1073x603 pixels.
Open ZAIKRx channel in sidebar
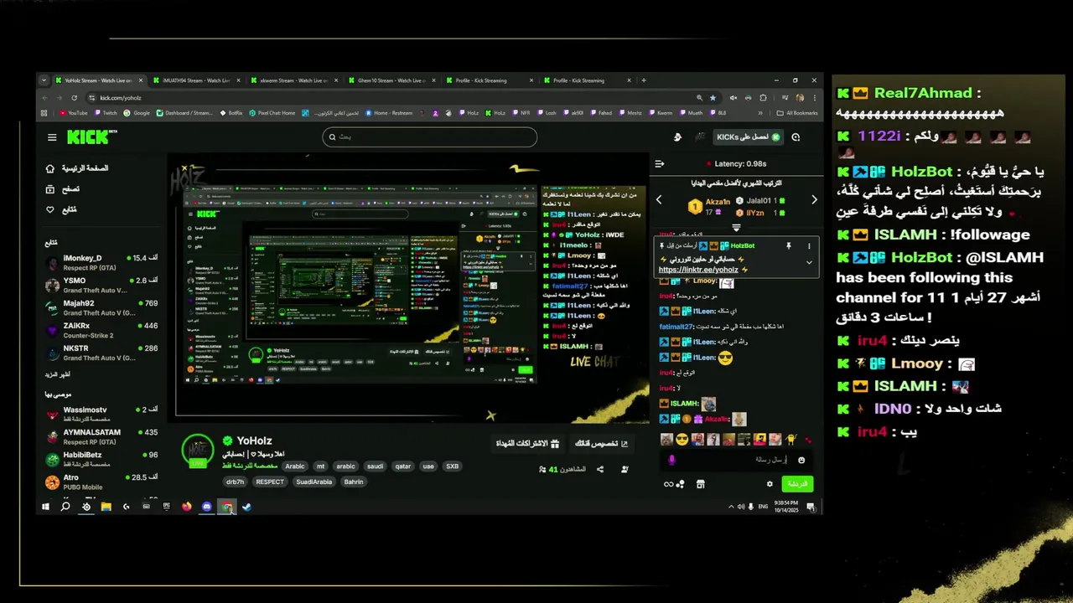101,330
